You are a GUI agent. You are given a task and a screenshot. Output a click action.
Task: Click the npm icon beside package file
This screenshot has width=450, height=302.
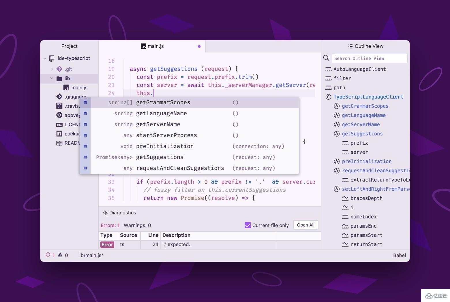click(x=59, y=133)
